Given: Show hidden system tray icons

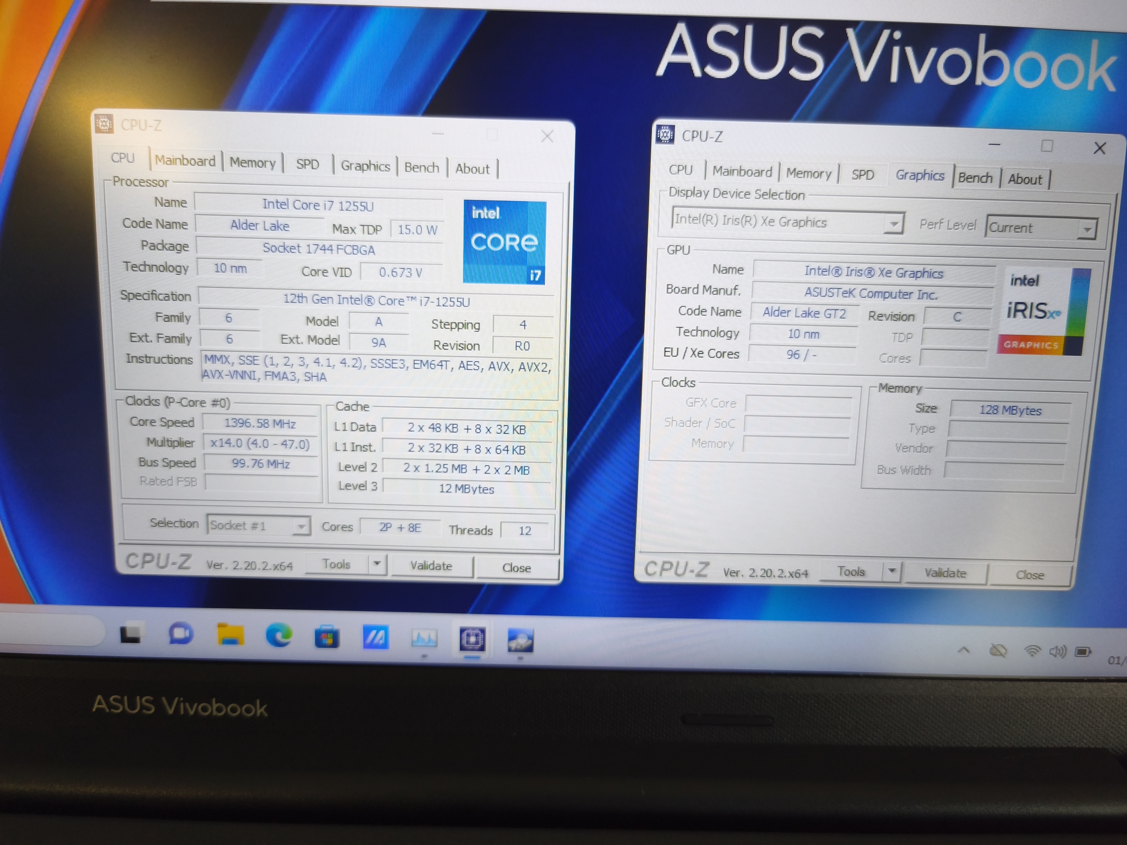Looking at the screenshot, I should [x=964, y=650].
